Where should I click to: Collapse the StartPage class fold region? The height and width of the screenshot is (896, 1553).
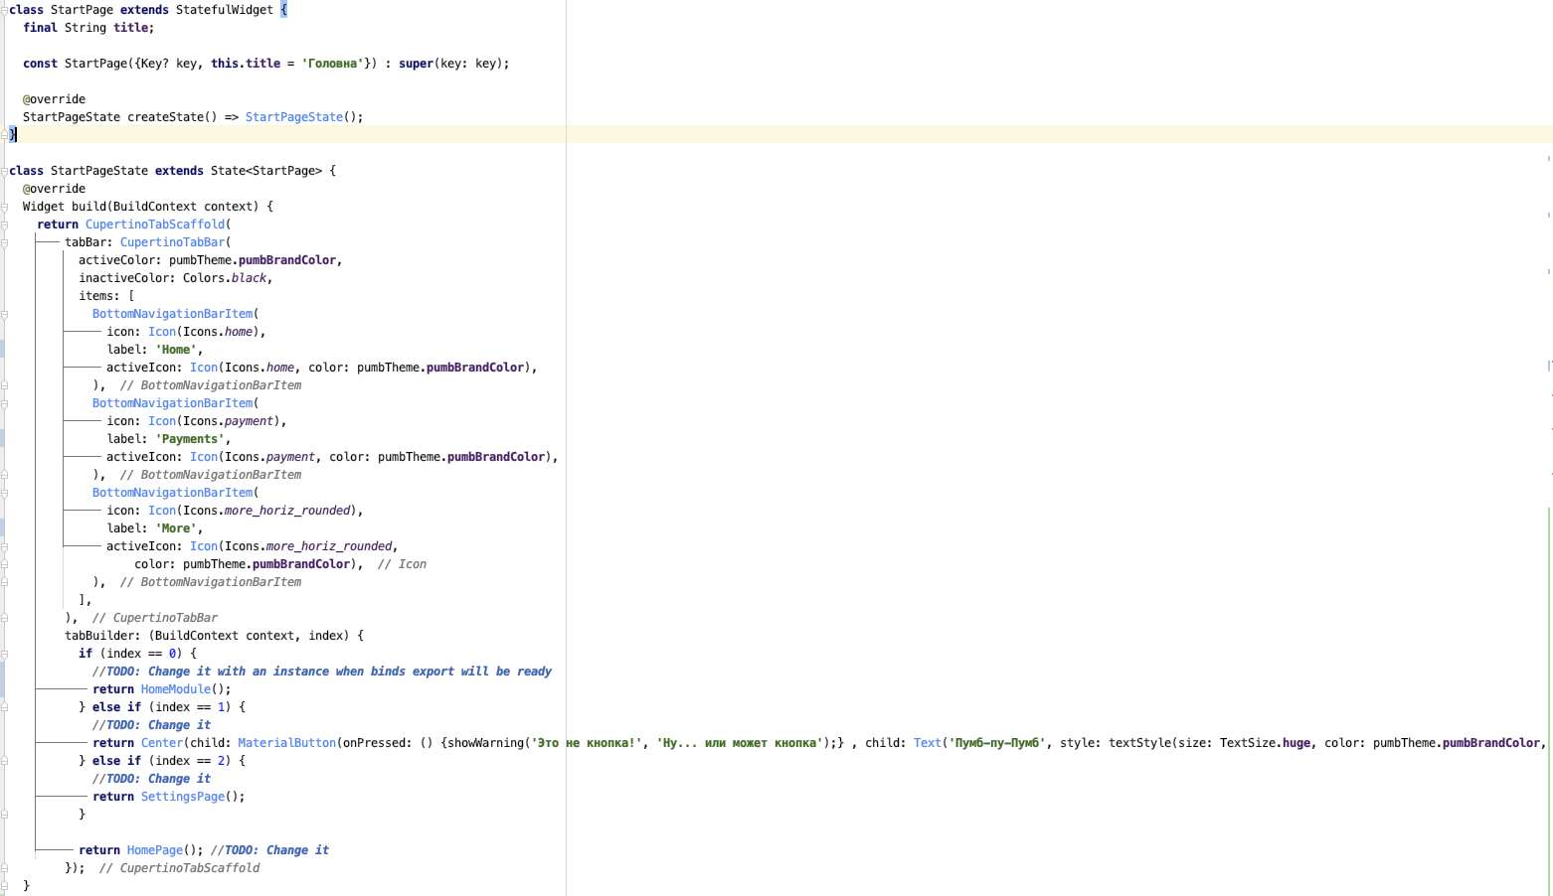[4, 9]
